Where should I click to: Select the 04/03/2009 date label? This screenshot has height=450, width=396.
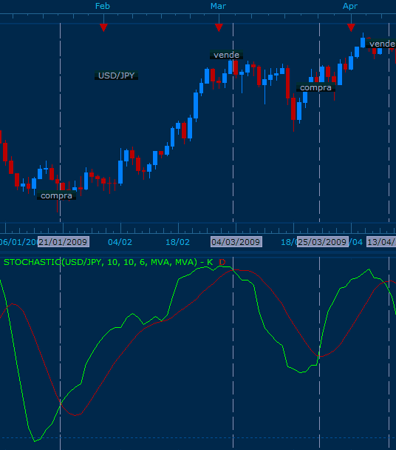(236, 242)
